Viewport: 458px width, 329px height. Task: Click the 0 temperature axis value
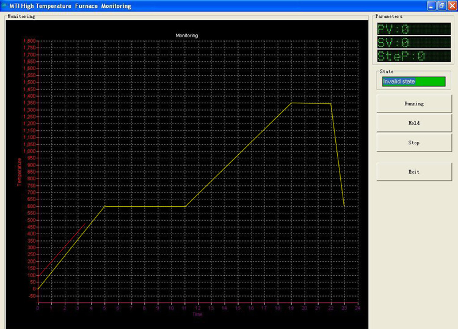tap(34, 289)
